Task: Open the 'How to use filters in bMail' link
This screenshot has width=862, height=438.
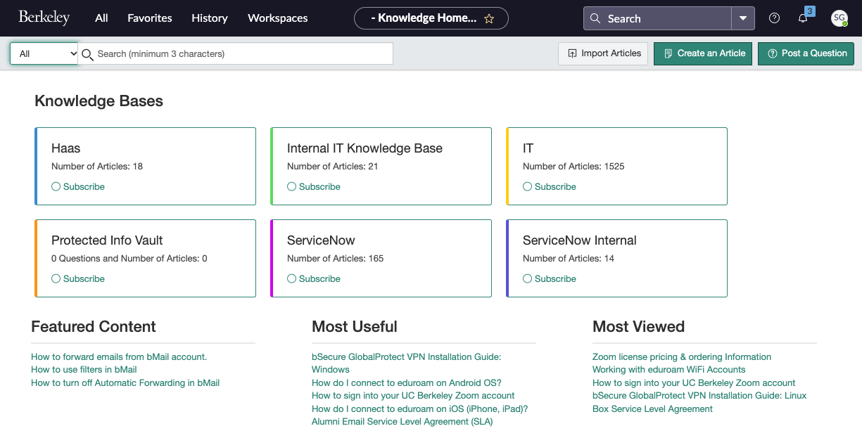Action: (84, 370)
